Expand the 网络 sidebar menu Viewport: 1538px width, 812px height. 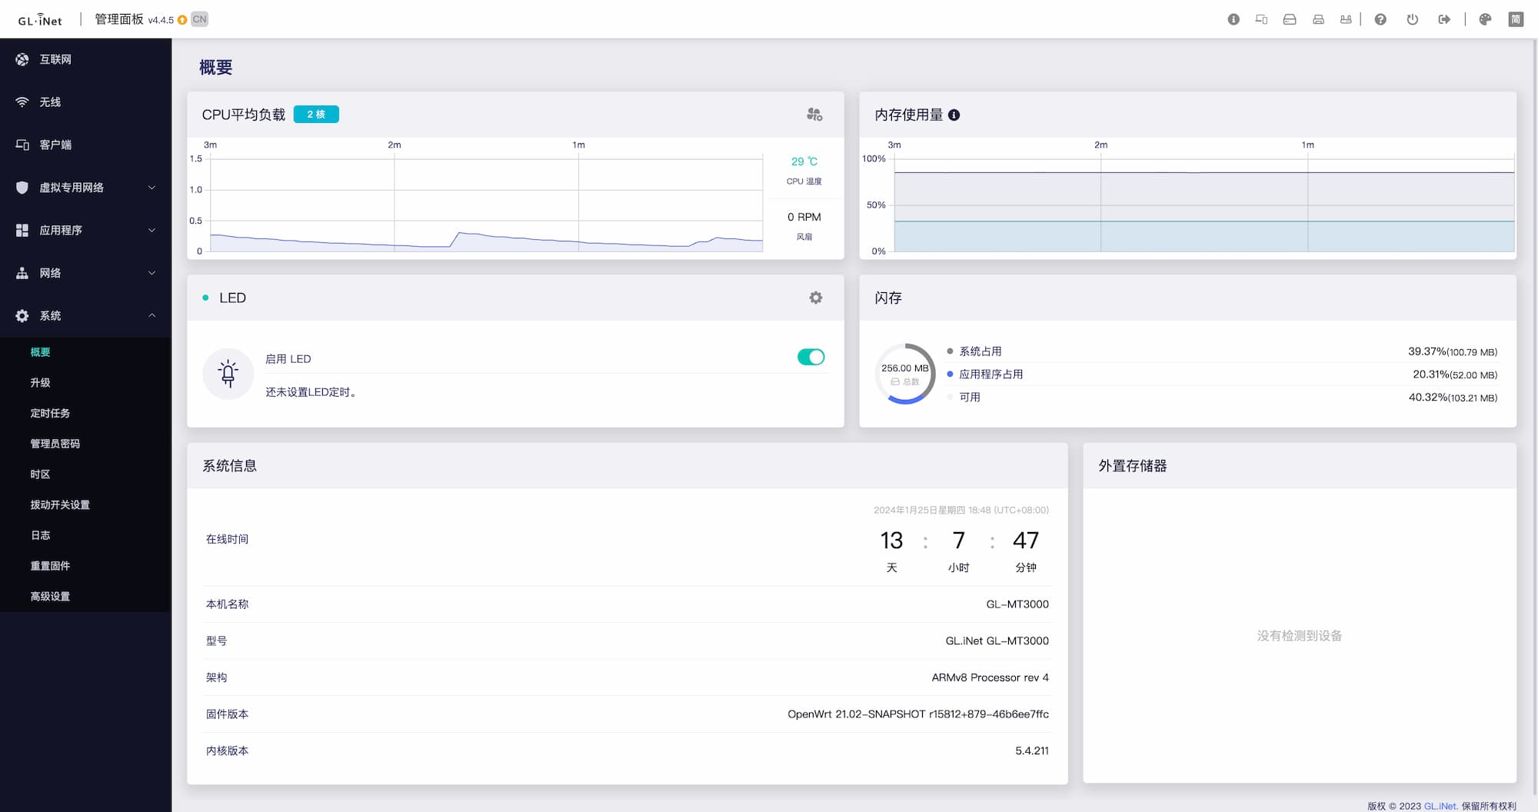coord(85,273)
